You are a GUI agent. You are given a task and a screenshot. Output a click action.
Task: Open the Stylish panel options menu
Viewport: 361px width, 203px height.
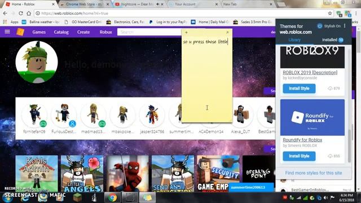point(345,26)
